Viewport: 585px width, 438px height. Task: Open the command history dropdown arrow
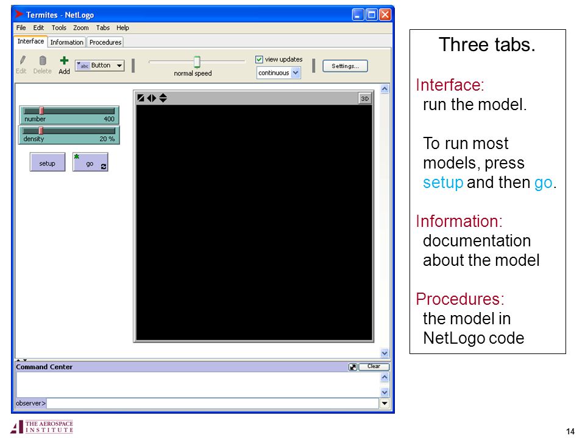coord(385,403)
